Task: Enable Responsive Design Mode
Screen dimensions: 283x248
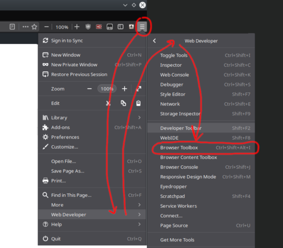Action: pos(201,177)
